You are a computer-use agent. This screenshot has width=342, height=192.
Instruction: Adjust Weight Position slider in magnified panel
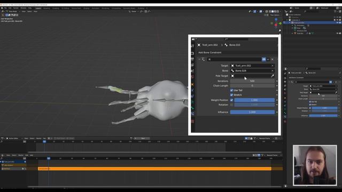[254, 100]
